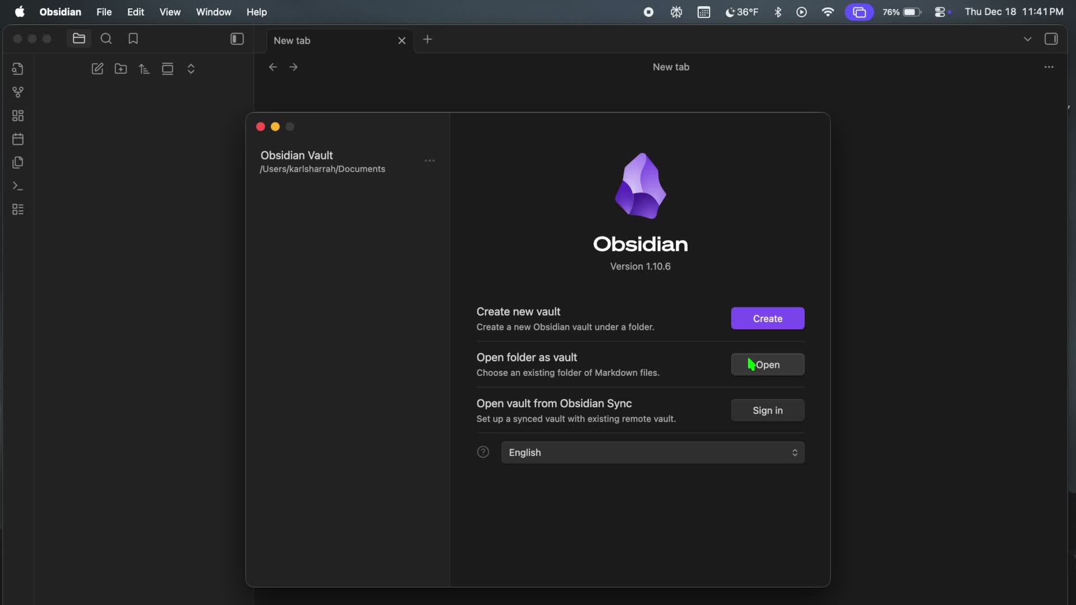1076x605 pixels.
Task: Close the New tab
Action: (402, 40)
